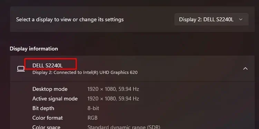
Task: Click the Color space label
Action: pos(46,127)
